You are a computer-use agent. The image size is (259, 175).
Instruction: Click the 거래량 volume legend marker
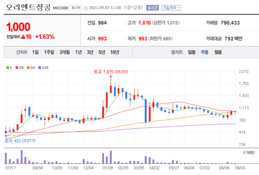249,152
